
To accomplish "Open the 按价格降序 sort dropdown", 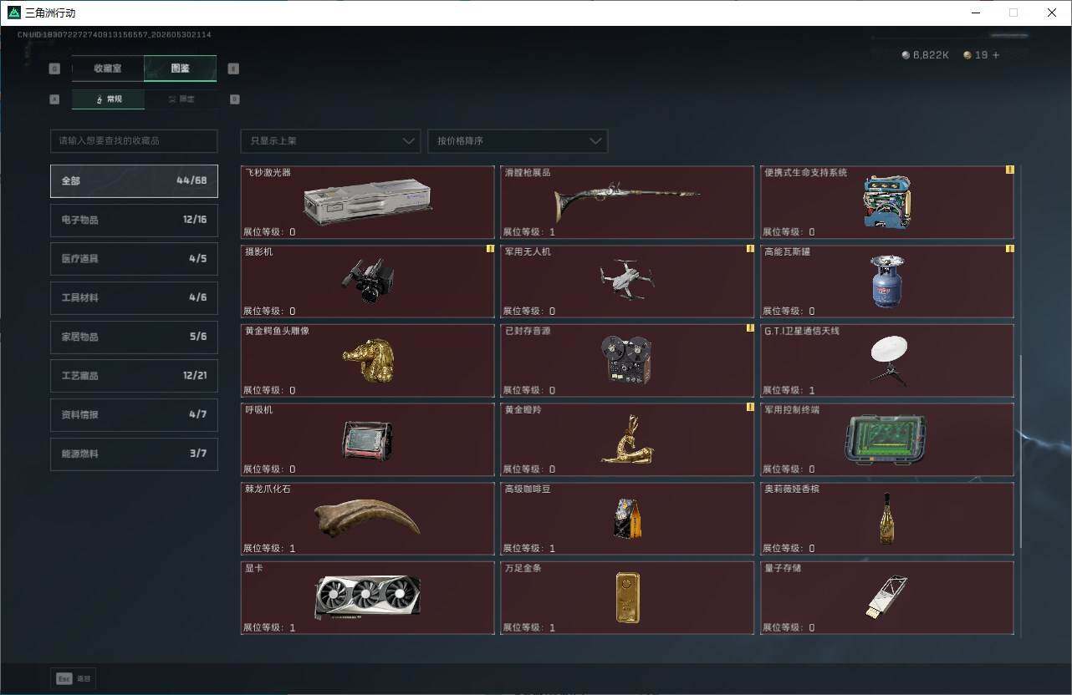I will click(518, 140).
